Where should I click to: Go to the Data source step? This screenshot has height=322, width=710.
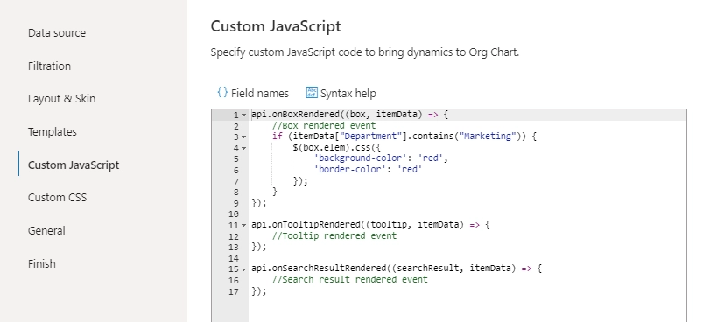point(57,32)
